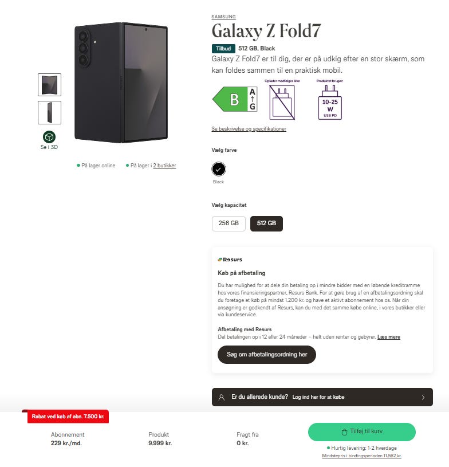This screenshot has width=449, height=467.
Task: Expand the existing customer login chevron
Action: pyautogui.click(x=423, y=397)
